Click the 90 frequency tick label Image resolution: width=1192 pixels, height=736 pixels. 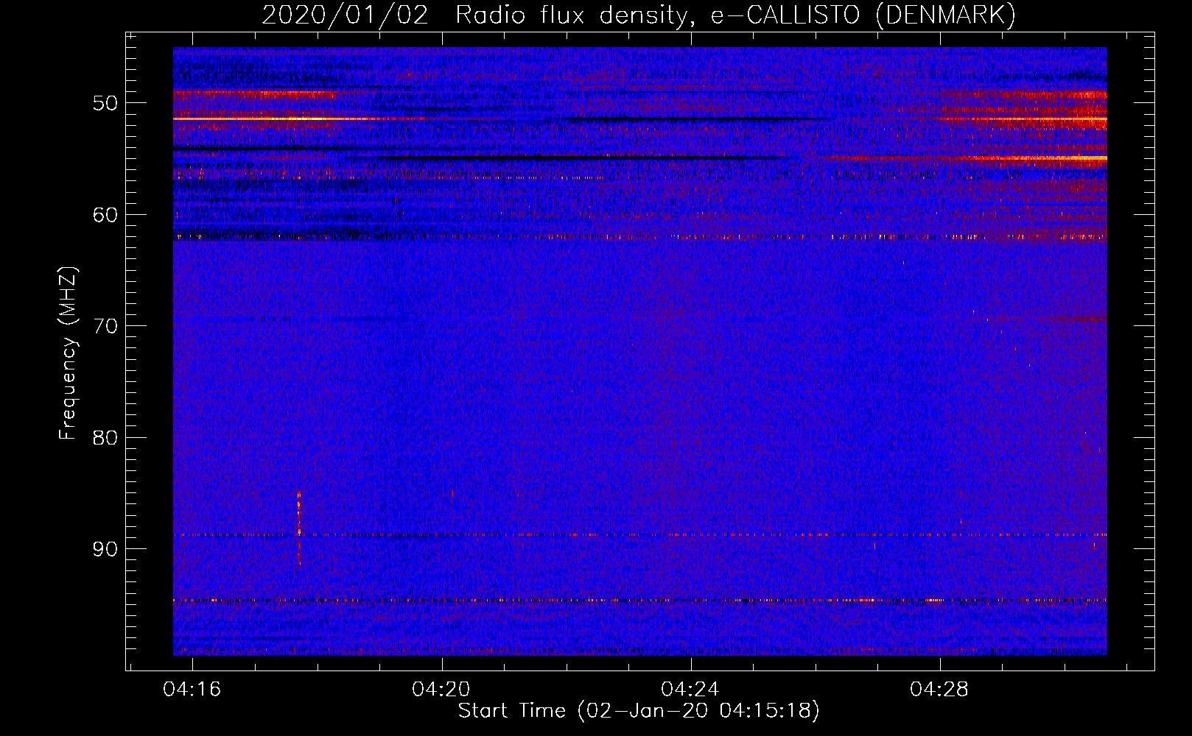pos(105,549)
